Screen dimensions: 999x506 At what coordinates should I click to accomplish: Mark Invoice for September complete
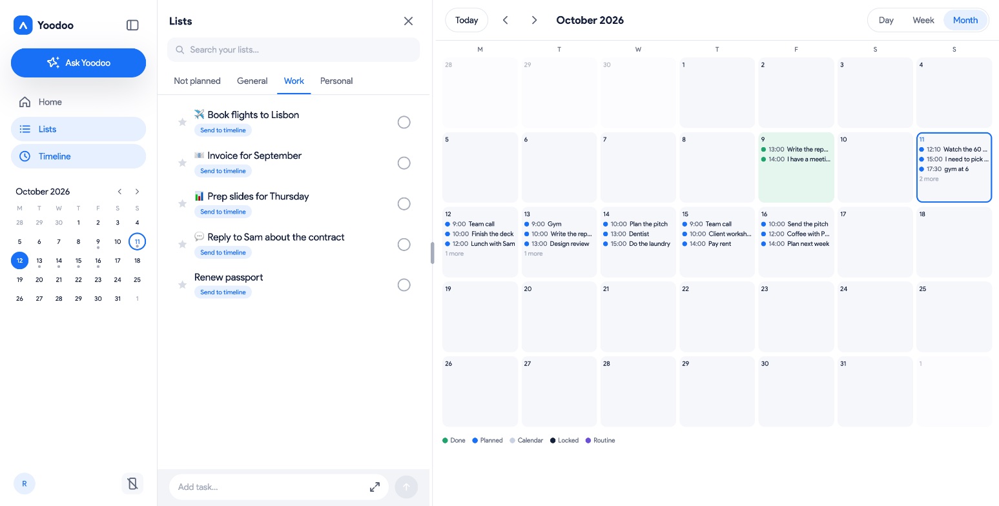[404, 163]
